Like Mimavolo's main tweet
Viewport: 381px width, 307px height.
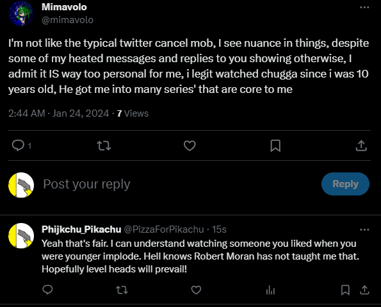tap(190, 145)
